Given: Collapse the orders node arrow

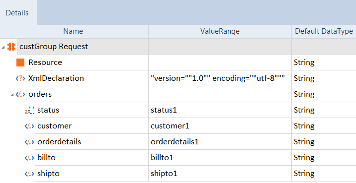Looking at the screenshot, I should 12,95.
